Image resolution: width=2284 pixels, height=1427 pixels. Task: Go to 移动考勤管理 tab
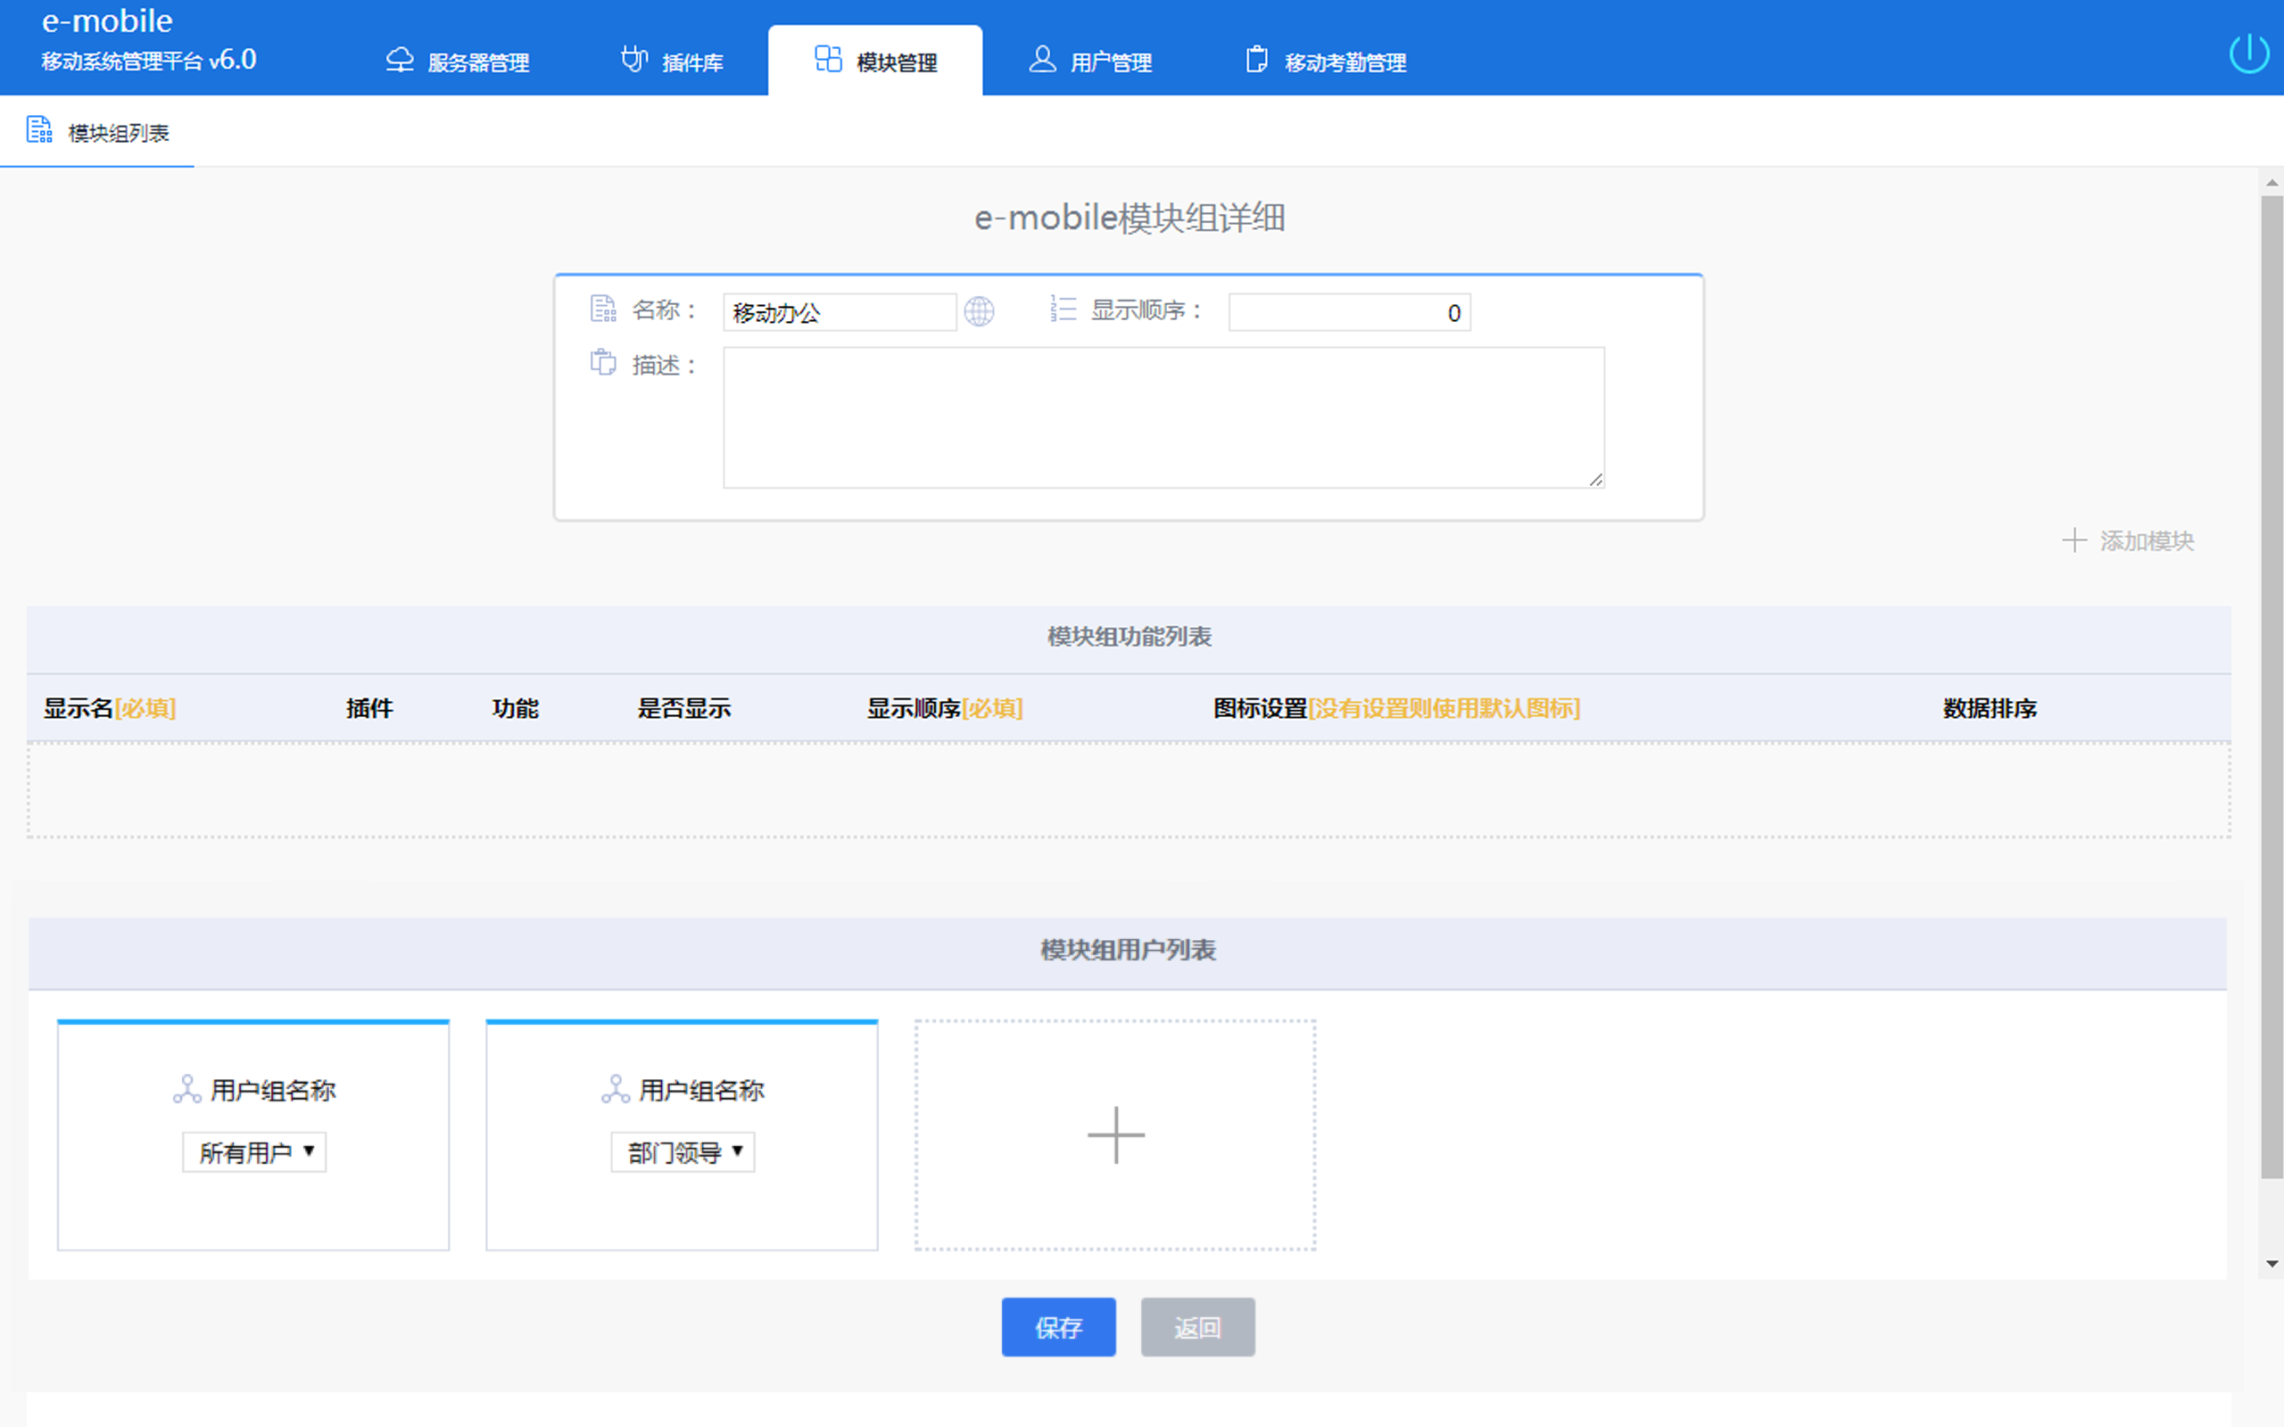pos(1326,62)
